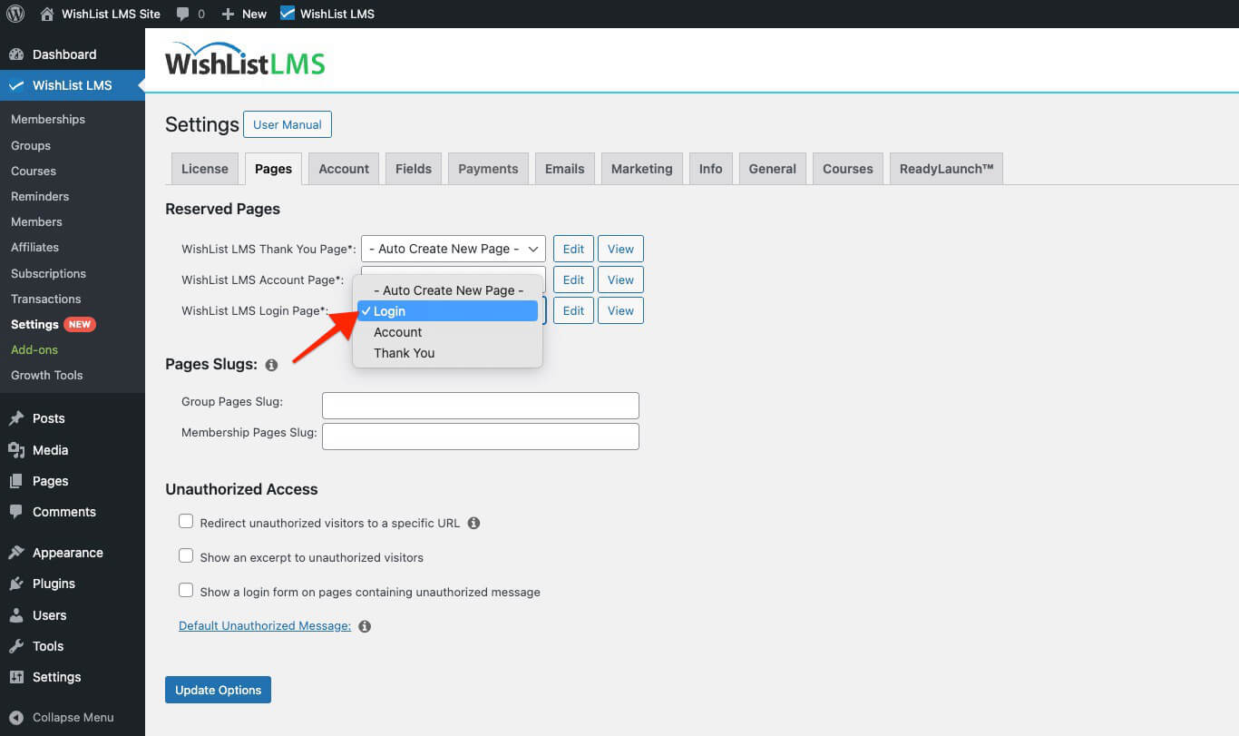Check show an excerpt to unauthorized visitors

pos(186,555)
